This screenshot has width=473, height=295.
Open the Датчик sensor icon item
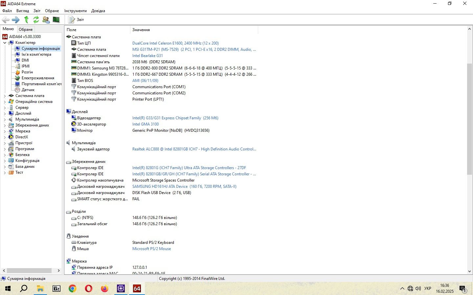click(17, 90)
